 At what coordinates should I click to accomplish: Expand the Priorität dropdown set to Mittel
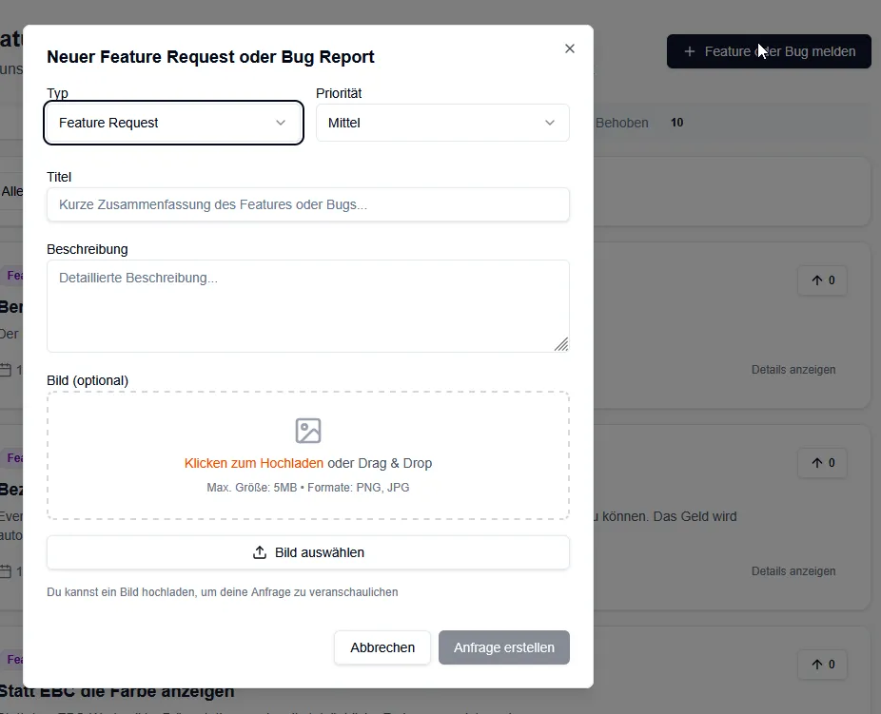(442, 123)
